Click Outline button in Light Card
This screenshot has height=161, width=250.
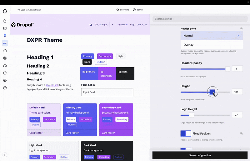(64, 157)
